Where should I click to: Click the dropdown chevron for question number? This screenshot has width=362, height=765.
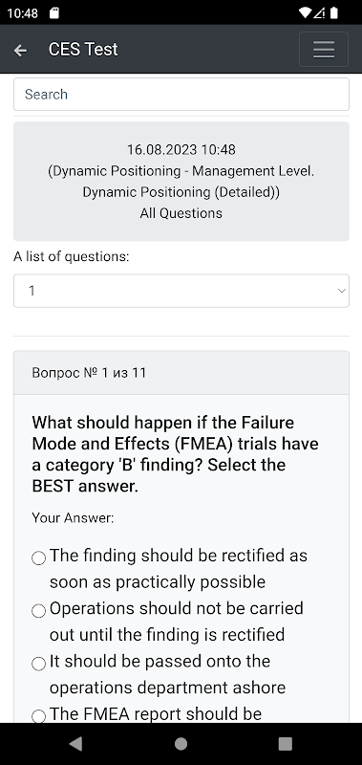(342, 291)
